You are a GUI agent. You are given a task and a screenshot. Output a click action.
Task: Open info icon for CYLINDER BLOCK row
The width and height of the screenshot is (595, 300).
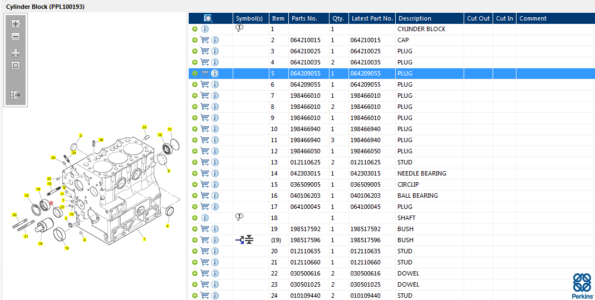click(205, 29)
